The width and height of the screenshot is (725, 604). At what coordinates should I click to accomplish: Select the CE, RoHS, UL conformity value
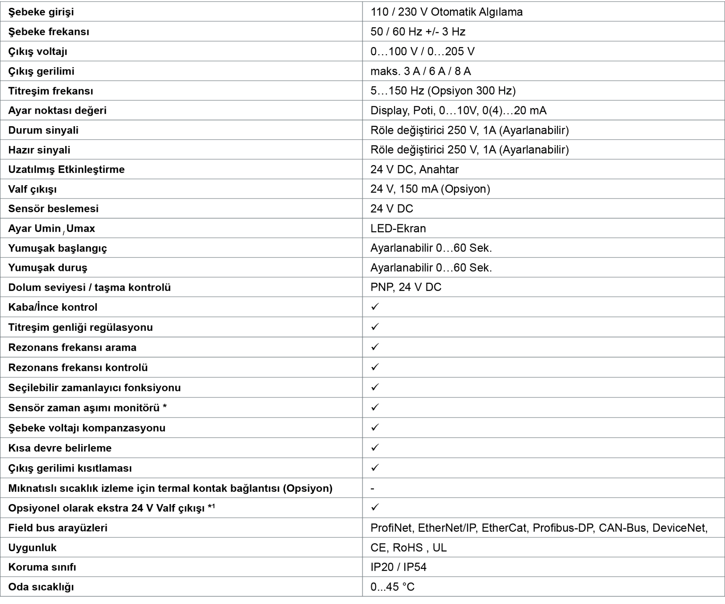(x=409, y=548)
